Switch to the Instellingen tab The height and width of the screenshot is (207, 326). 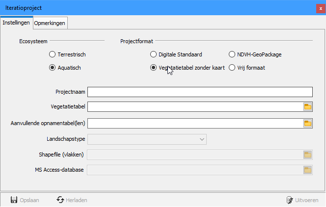click(16, 23)
